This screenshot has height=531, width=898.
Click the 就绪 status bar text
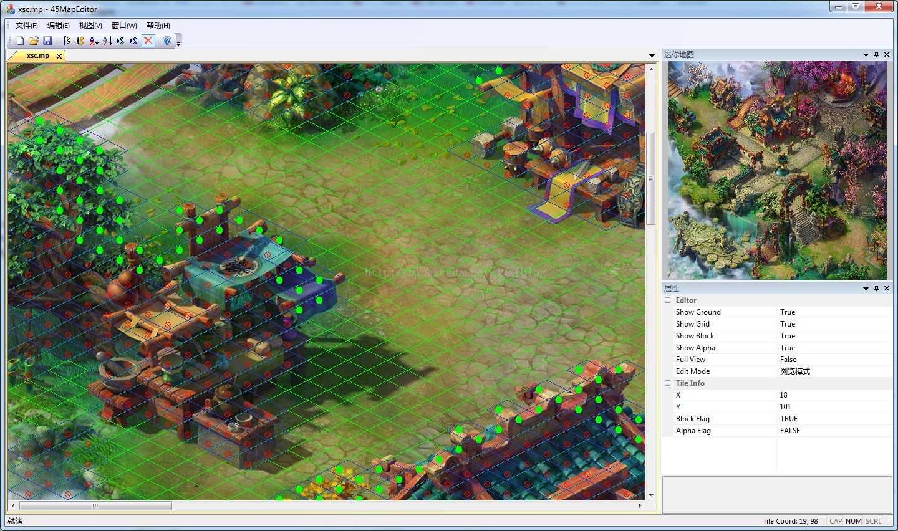(x=15, y=521)
